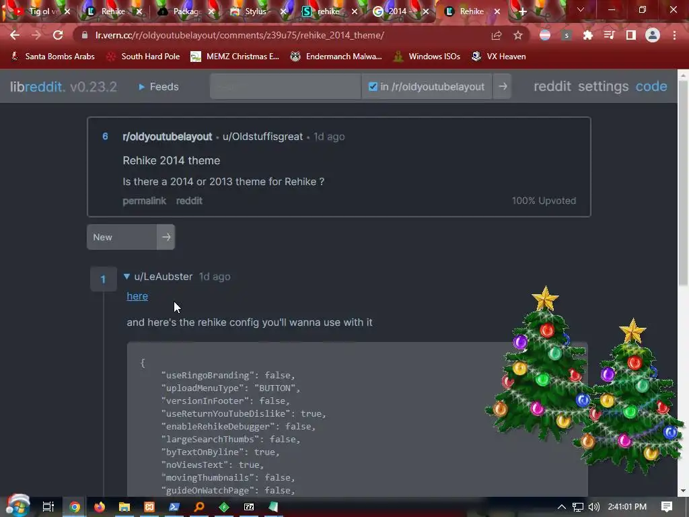689x517 pixels.
Task: Open the post permalink link
Action: coord(145,201)
